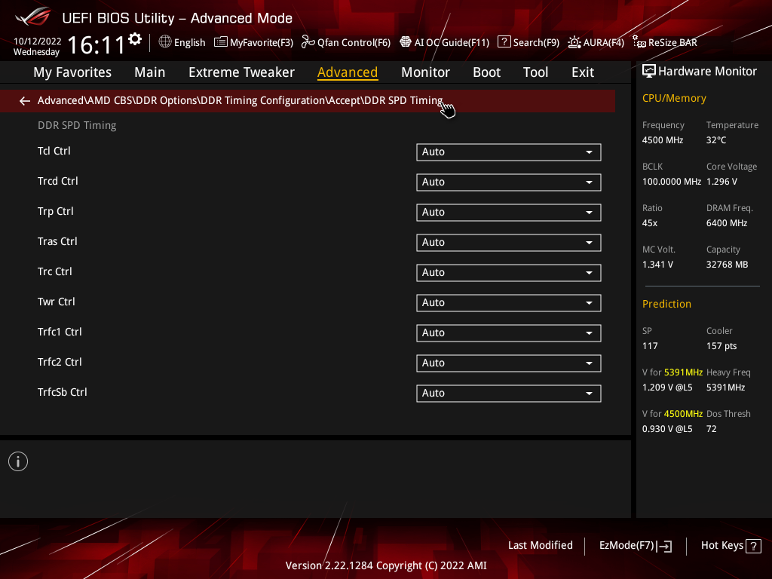Click the Hardware Monitor display icon
Viewport: 772px width, 579px height.
coord(649,72)
